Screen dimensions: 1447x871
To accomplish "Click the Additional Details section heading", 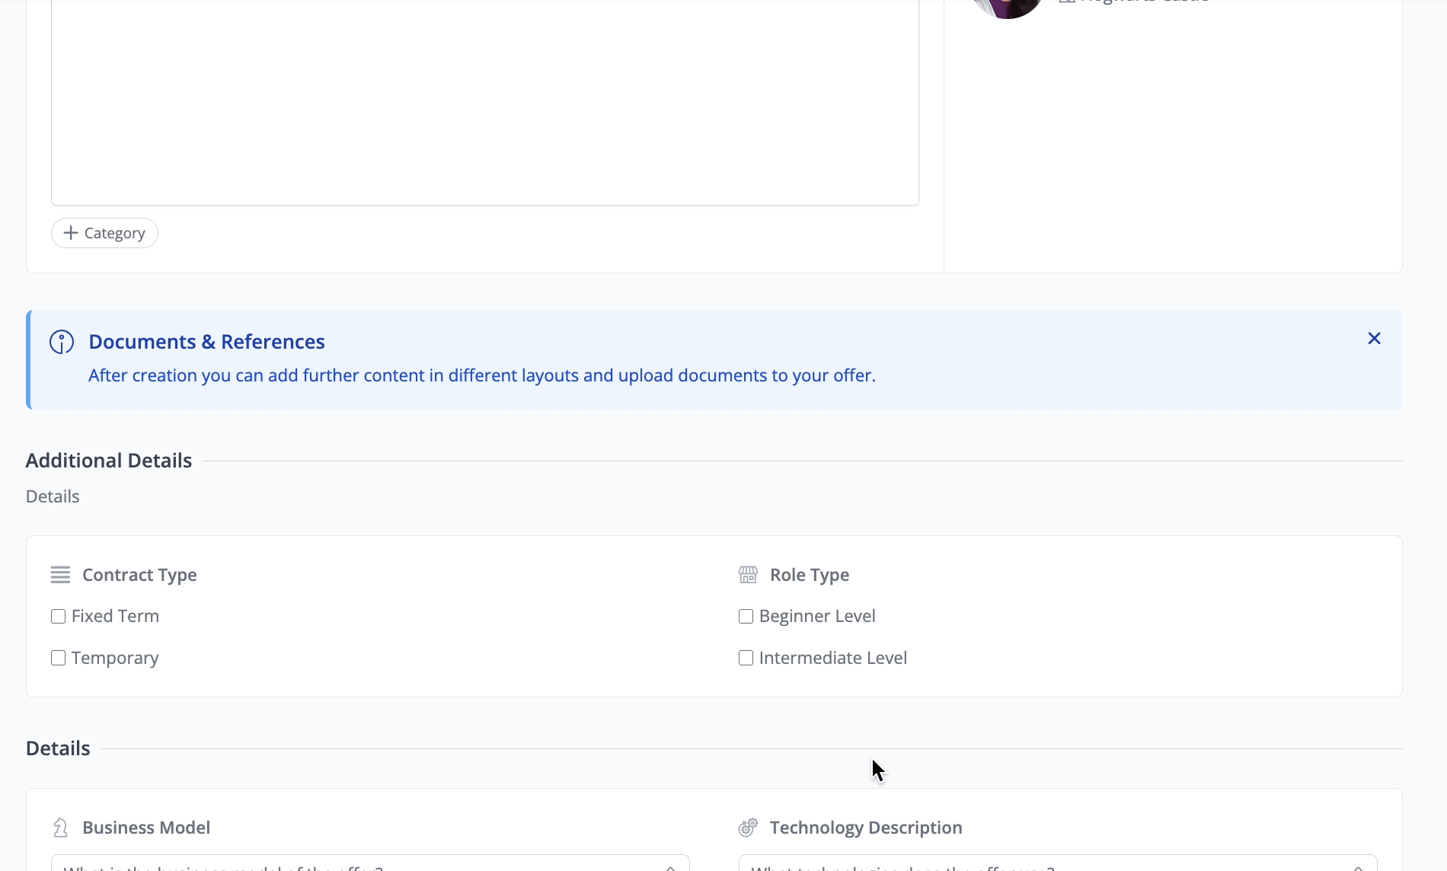I will pyautogui.click(x=109, y=461).
